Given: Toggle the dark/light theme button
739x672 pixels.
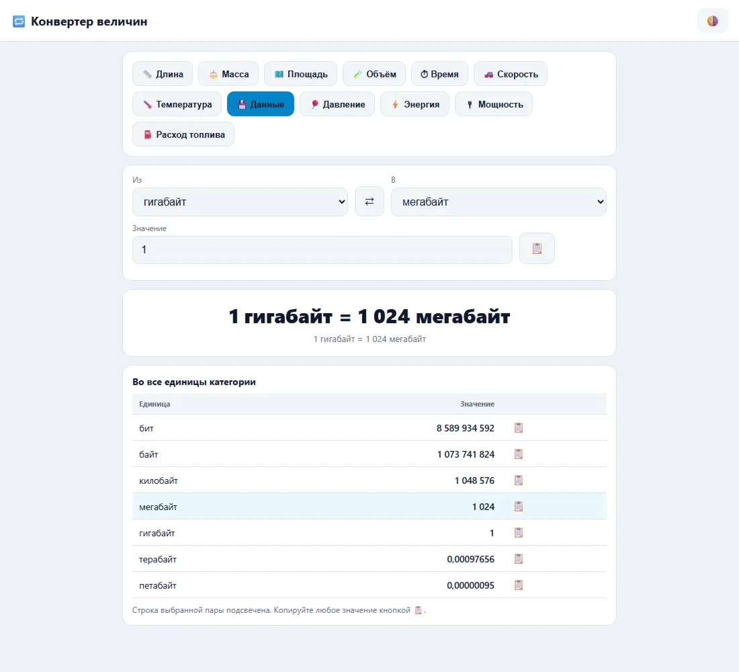Looking at the screenshot, I should pyautogui.click(x=712, y=21).
